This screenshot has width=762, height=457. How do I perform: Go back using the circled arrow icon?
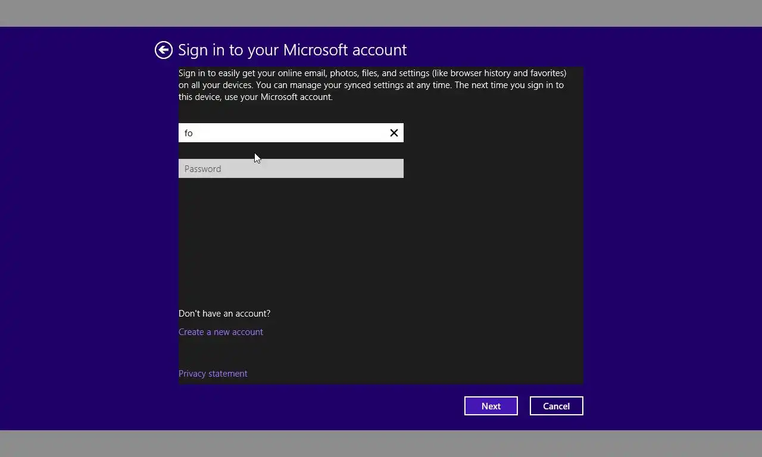(164, 50)
